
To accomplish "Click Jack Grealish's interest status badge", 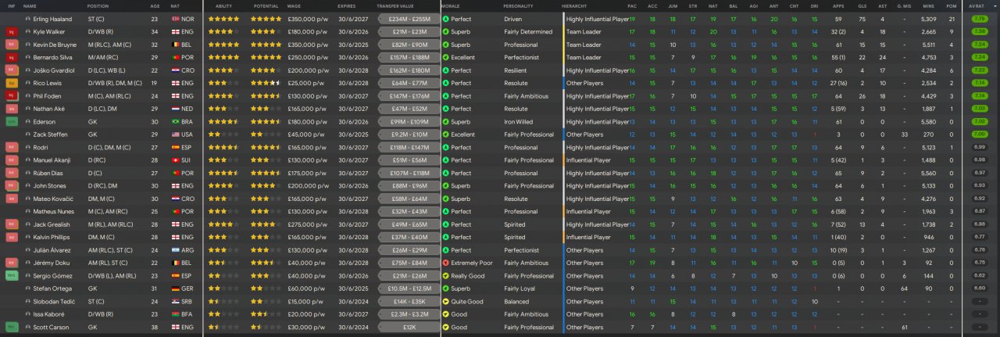I will coord(12,224).
